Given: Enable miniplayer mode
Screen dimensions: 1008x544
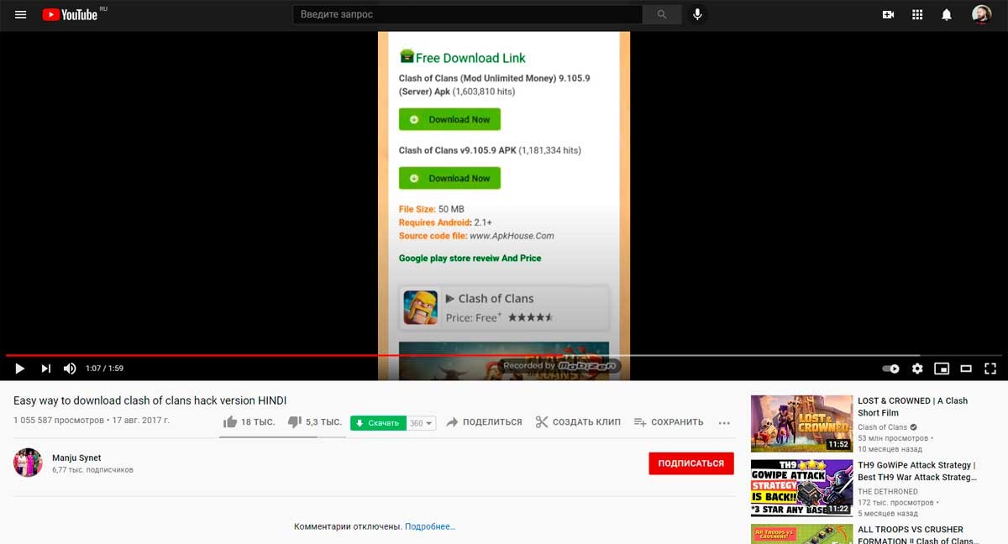Looking at the screenshot, I should pos(942,368).
